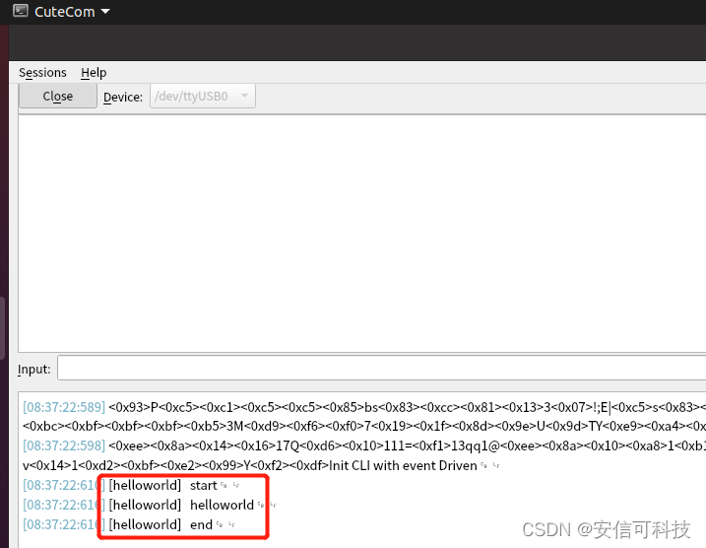Click the empty output history area
The width and height of the screenshot is (706, 548).
[x=362, y=234]
